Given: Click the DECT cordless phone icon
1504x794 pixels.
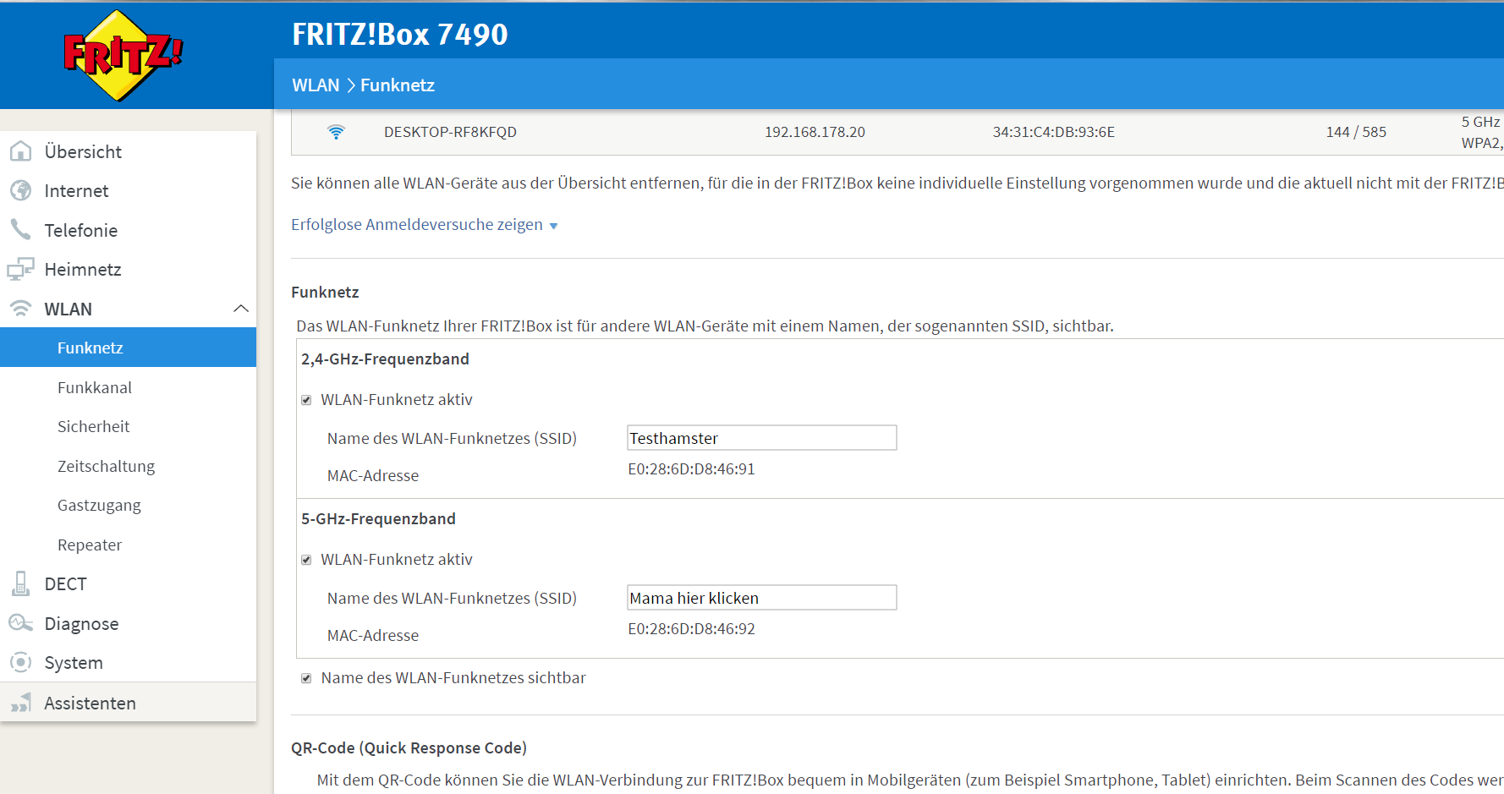Looking at the screenshot, I should [21, 583].
